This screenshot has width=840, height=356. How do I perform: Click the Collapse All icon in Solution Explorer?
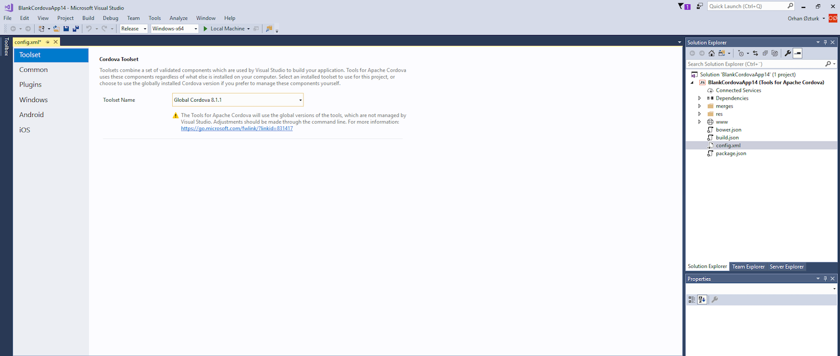[x=765, y=53]
